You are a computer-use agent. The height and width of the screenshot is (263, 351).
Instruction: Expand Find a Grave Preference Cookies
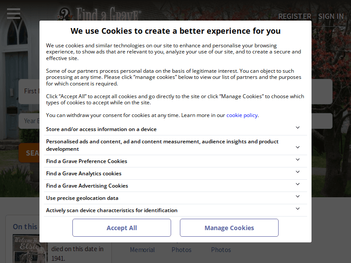(x=297, y=160)
